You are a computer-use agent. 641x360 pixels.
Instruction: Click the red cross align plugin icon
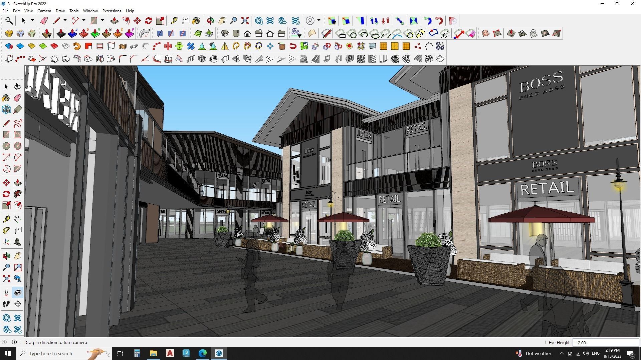(x=168, y=46)
